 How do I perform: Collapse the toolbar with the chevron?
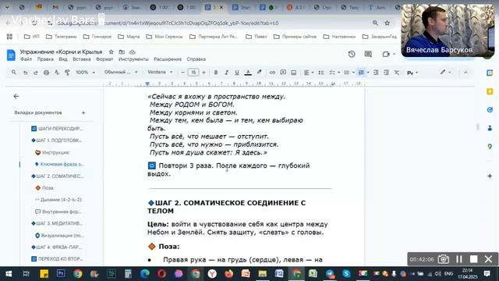pyautogui.click(x=465, y=73)
